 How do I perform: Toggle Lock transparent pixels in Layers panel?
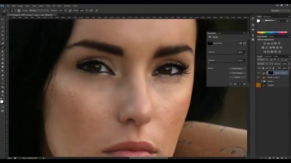click(263, 68)
